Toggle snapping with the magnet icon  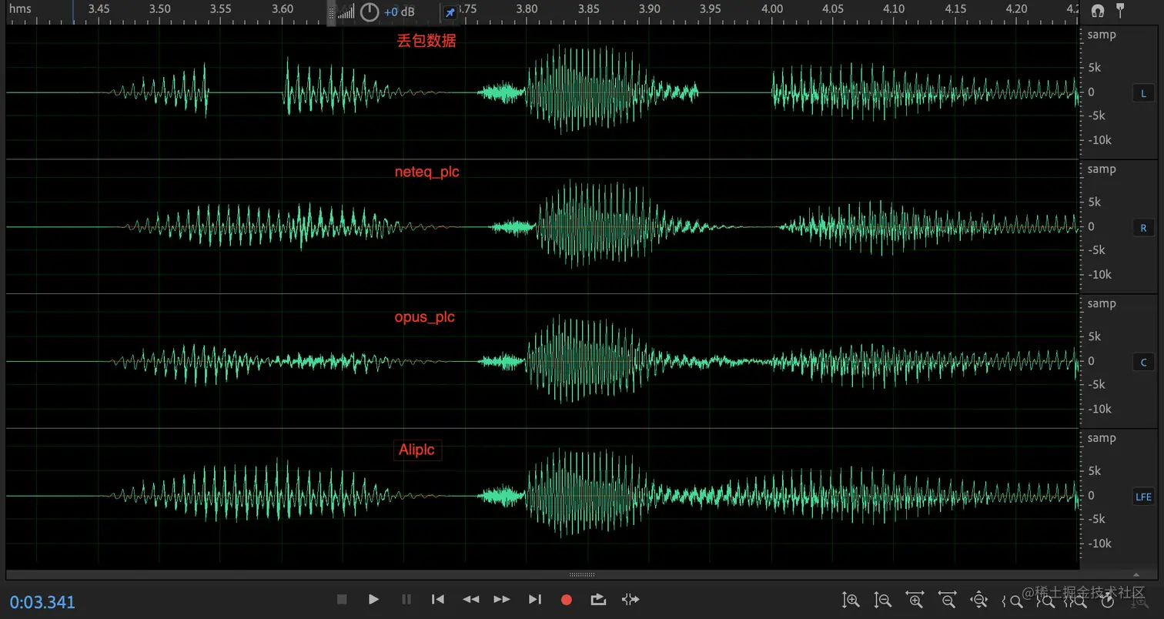(x=1098, y=10)
